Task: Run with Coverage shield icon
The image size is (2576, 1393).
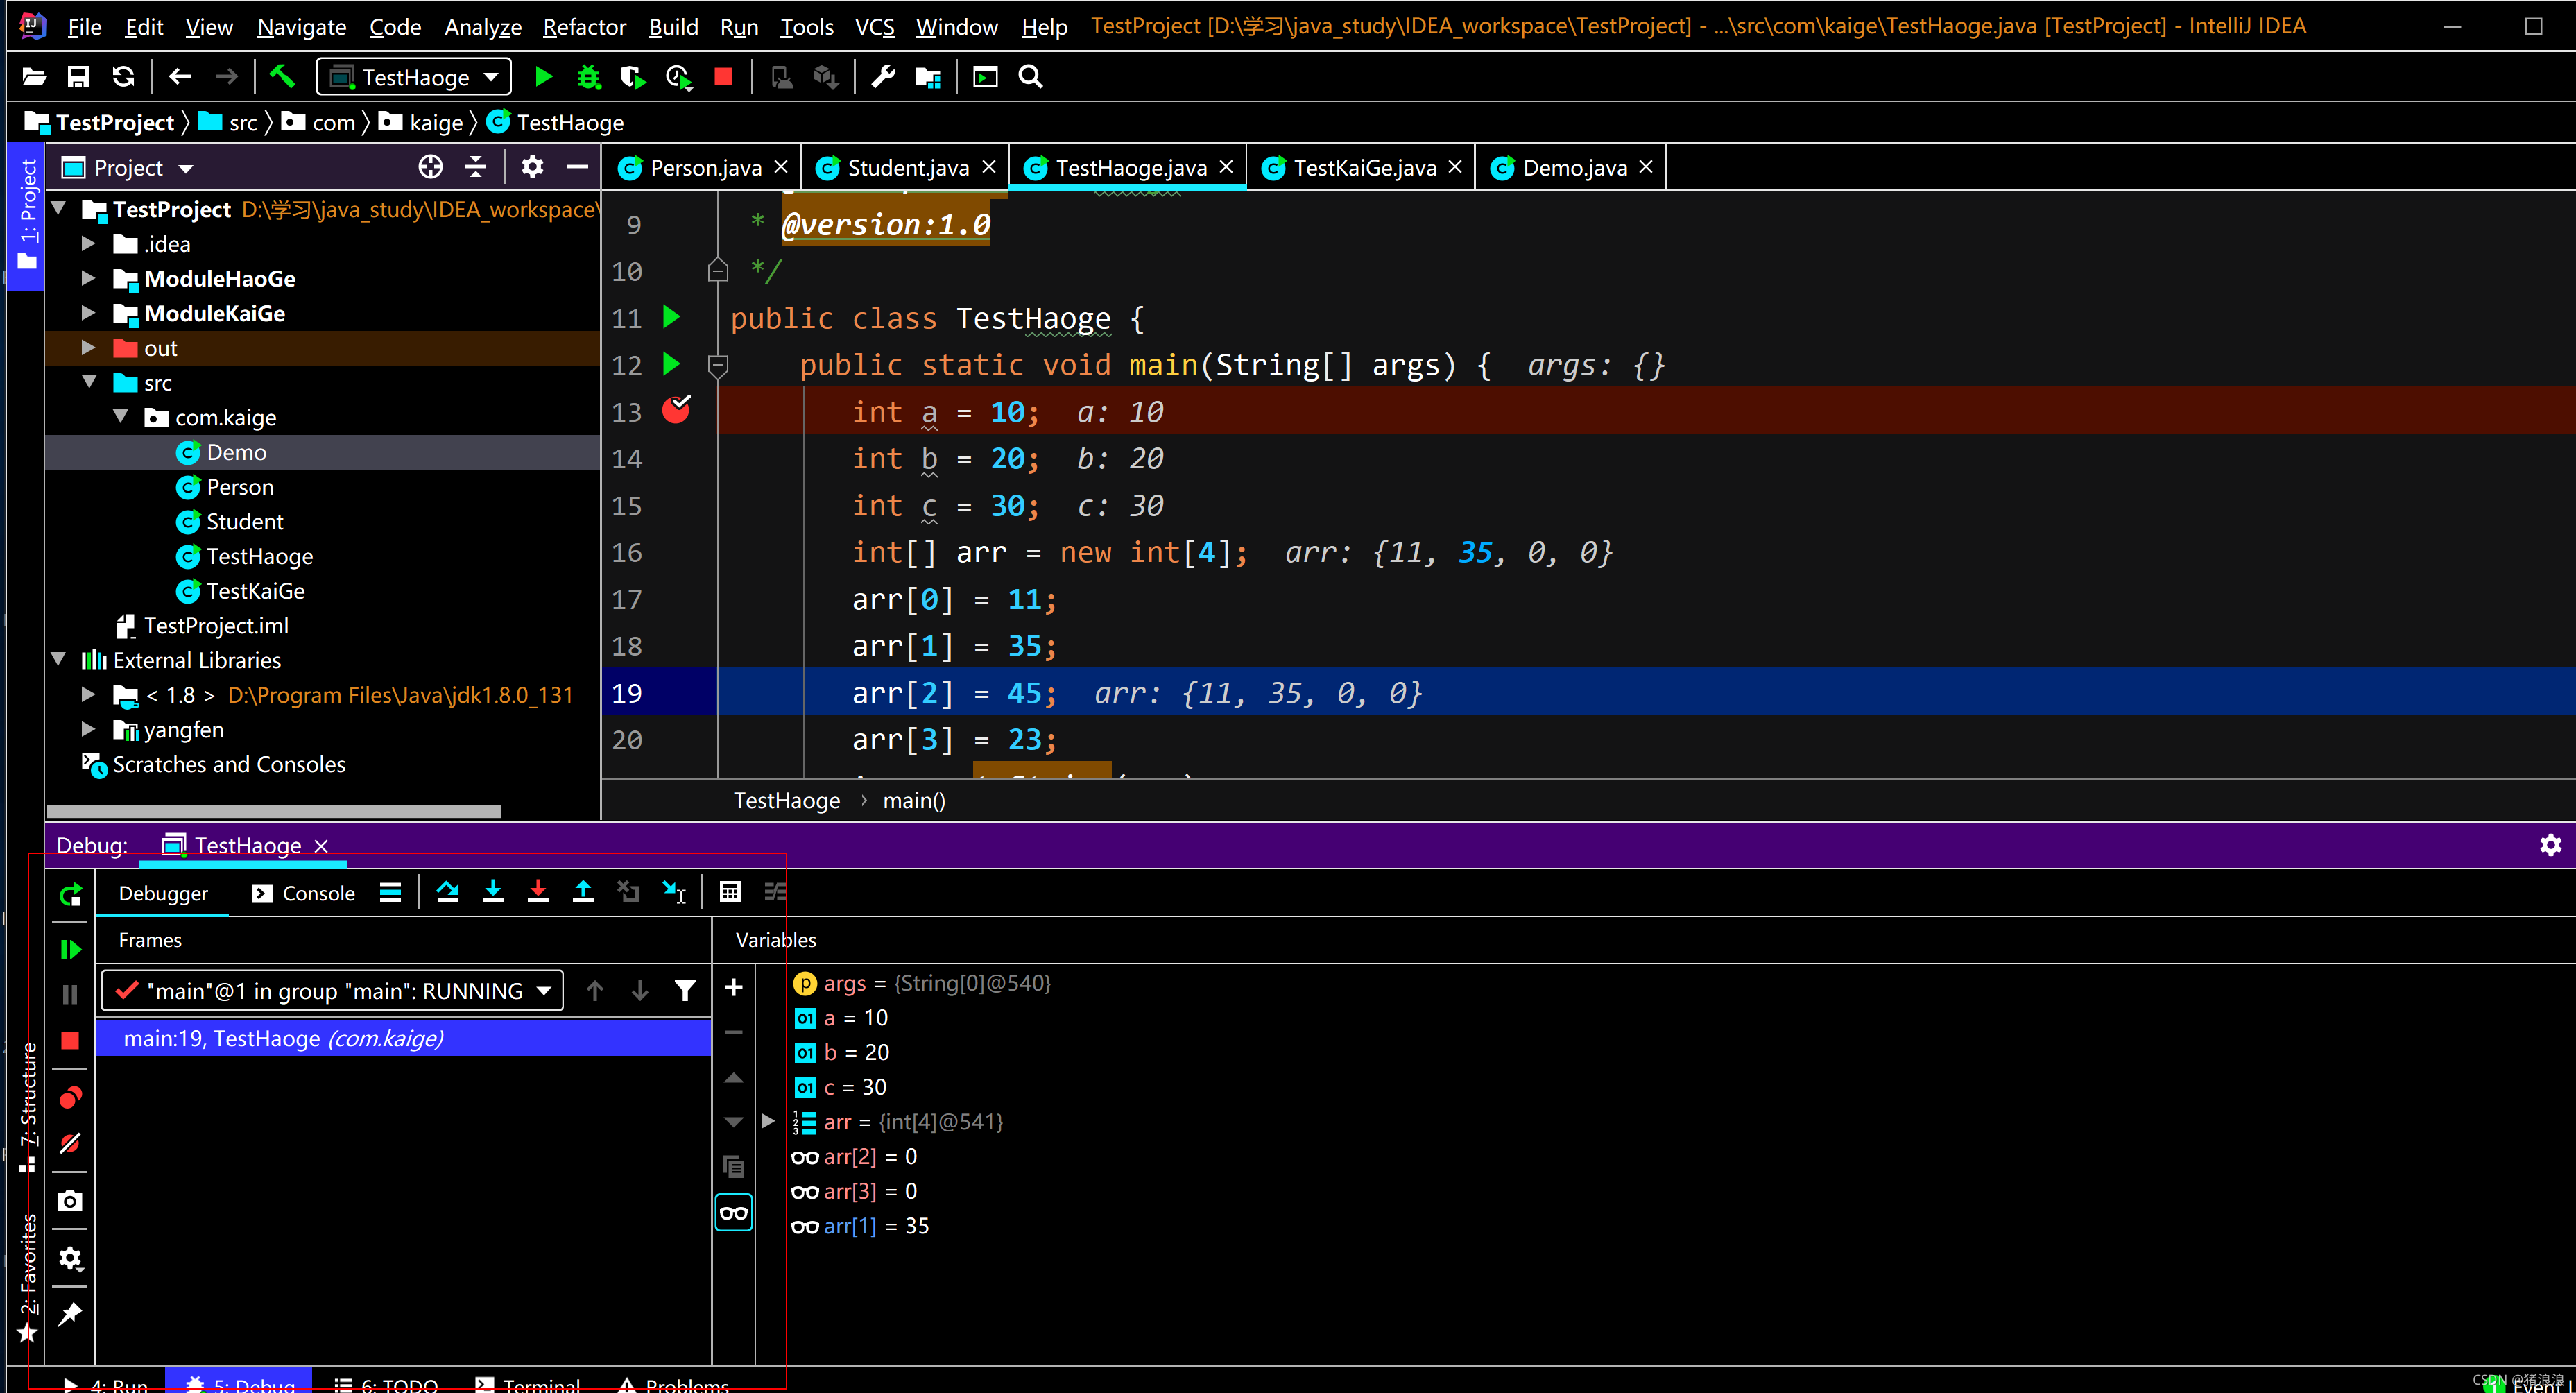Action: (x=632, y=77)
